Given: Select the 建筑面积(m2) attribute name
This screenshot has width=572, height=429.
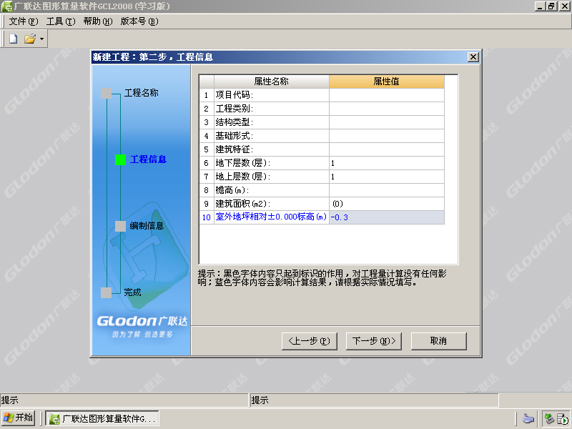Looking at the screenshot, I should [272, 204].
